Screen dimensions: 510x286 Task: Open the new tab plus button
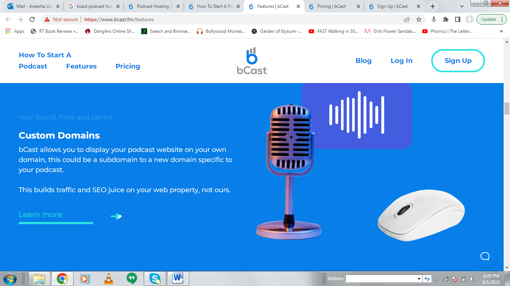tap(433, 6)
